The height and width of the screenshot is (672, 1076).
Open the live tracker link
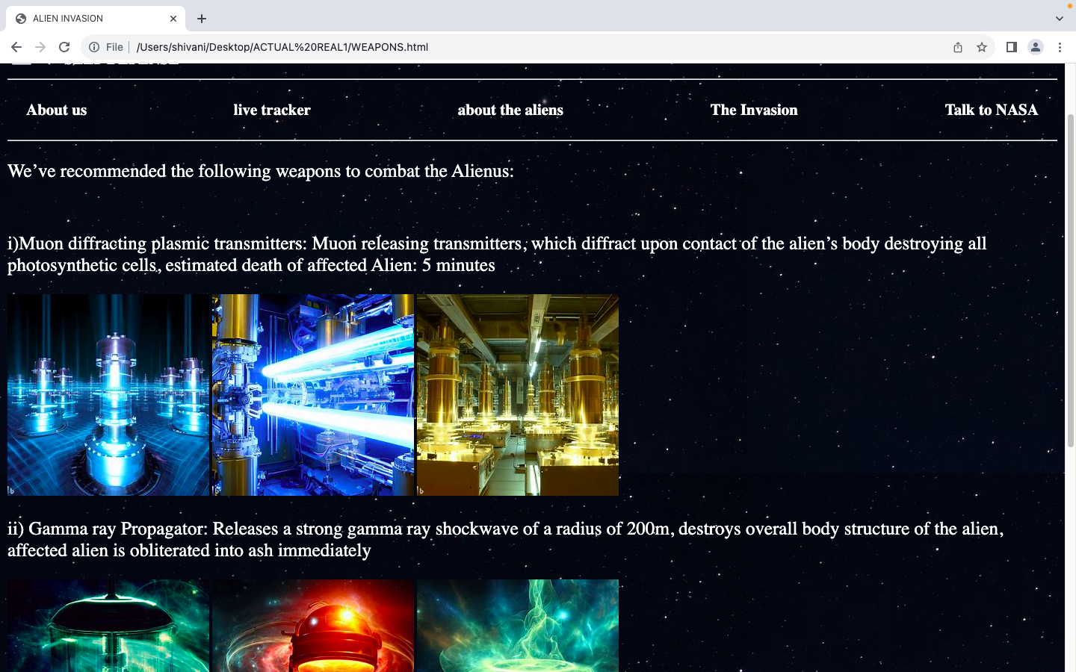[x=272, y=110]
